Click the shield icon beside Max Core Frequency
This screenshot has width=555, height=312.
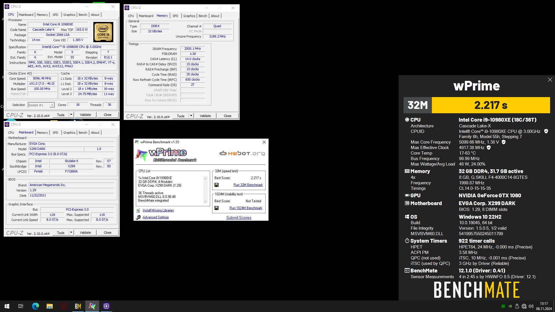pos(504,142)
